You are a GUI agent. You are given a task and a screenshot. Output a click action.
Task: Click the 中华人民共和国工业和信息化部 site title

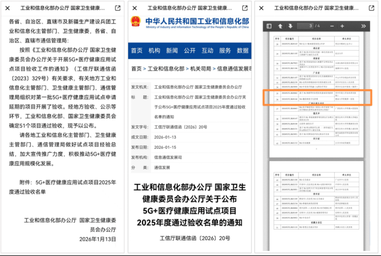pos(197,21)
